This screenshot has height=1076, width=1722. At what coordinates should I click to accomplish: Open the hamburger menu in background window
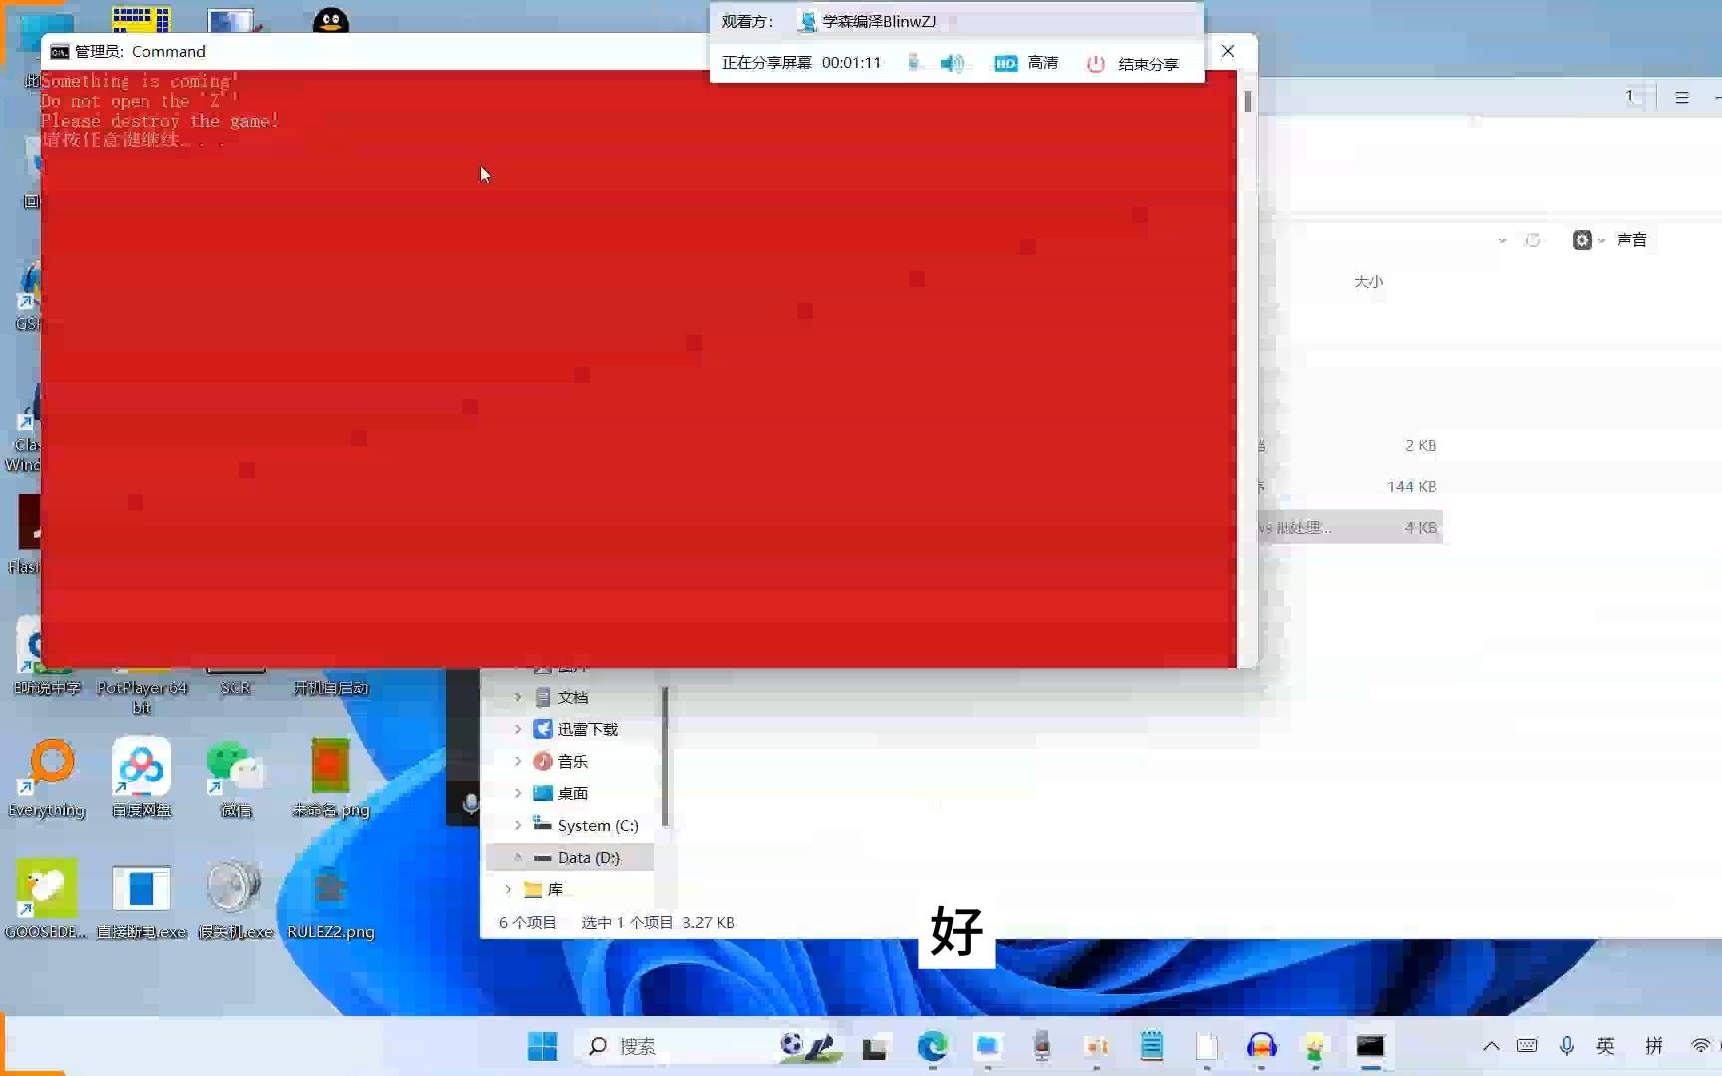1682,97
